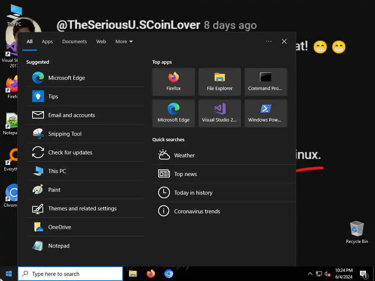Open the notification center icon
This screenshot has height=281, width=375.
tap(363, 274)
